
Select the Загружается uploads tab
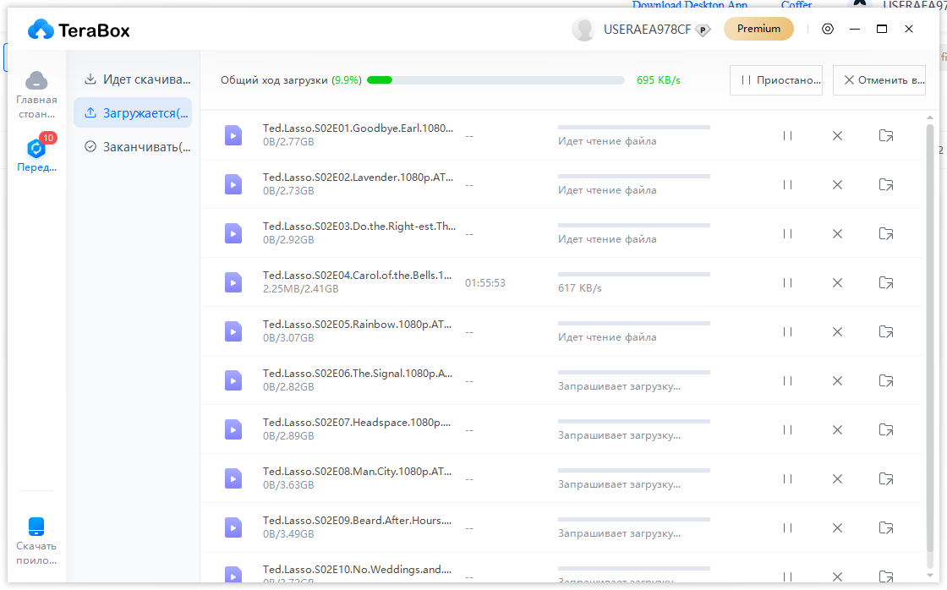pyautogui.click(x=134, y=113)
